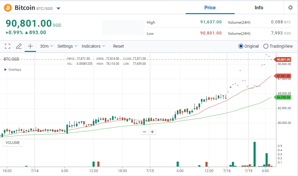The width and height of the screenshot is (298, 176).
Task: Select the pencil drawing tool
Action: (19, 46)
